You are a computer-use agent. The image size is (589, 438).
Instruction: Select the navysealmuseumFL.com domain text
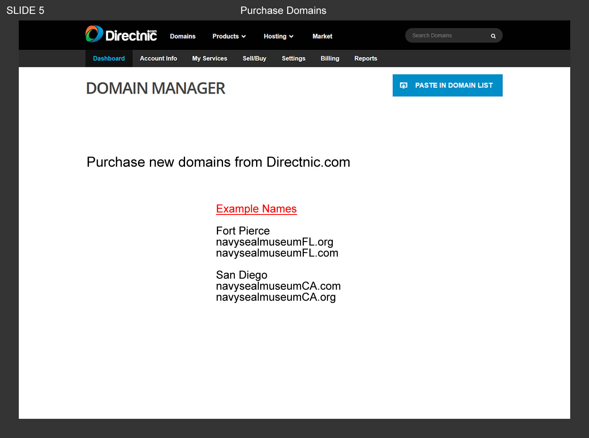pyautogui.click(x=277, y=253)
